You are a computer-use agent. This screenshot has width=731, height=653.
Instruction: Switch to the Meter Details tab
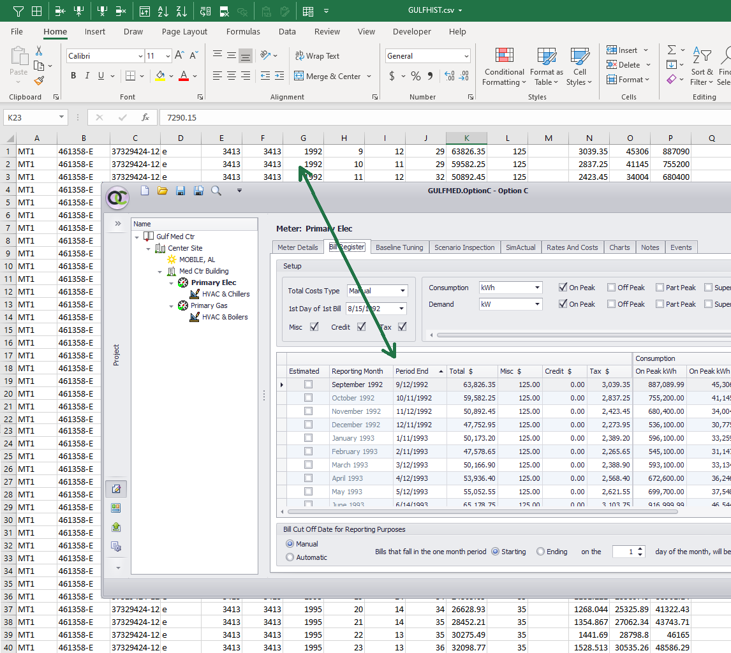[x=297, y=247]
